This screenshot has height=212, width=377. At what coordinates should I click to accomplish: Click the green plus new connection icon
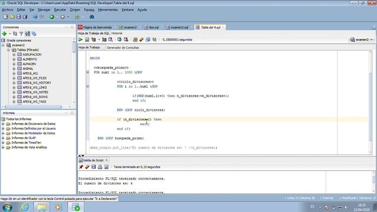(x=4, y=34)
